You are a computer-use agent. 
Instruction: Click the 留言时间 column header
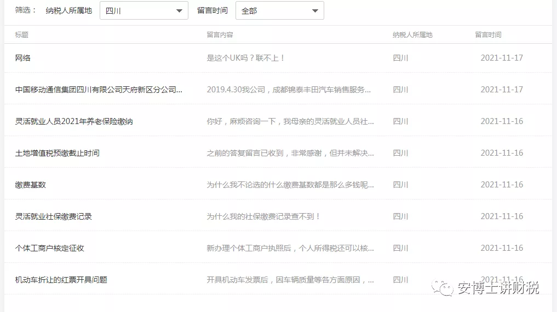(x=488, y=35)
